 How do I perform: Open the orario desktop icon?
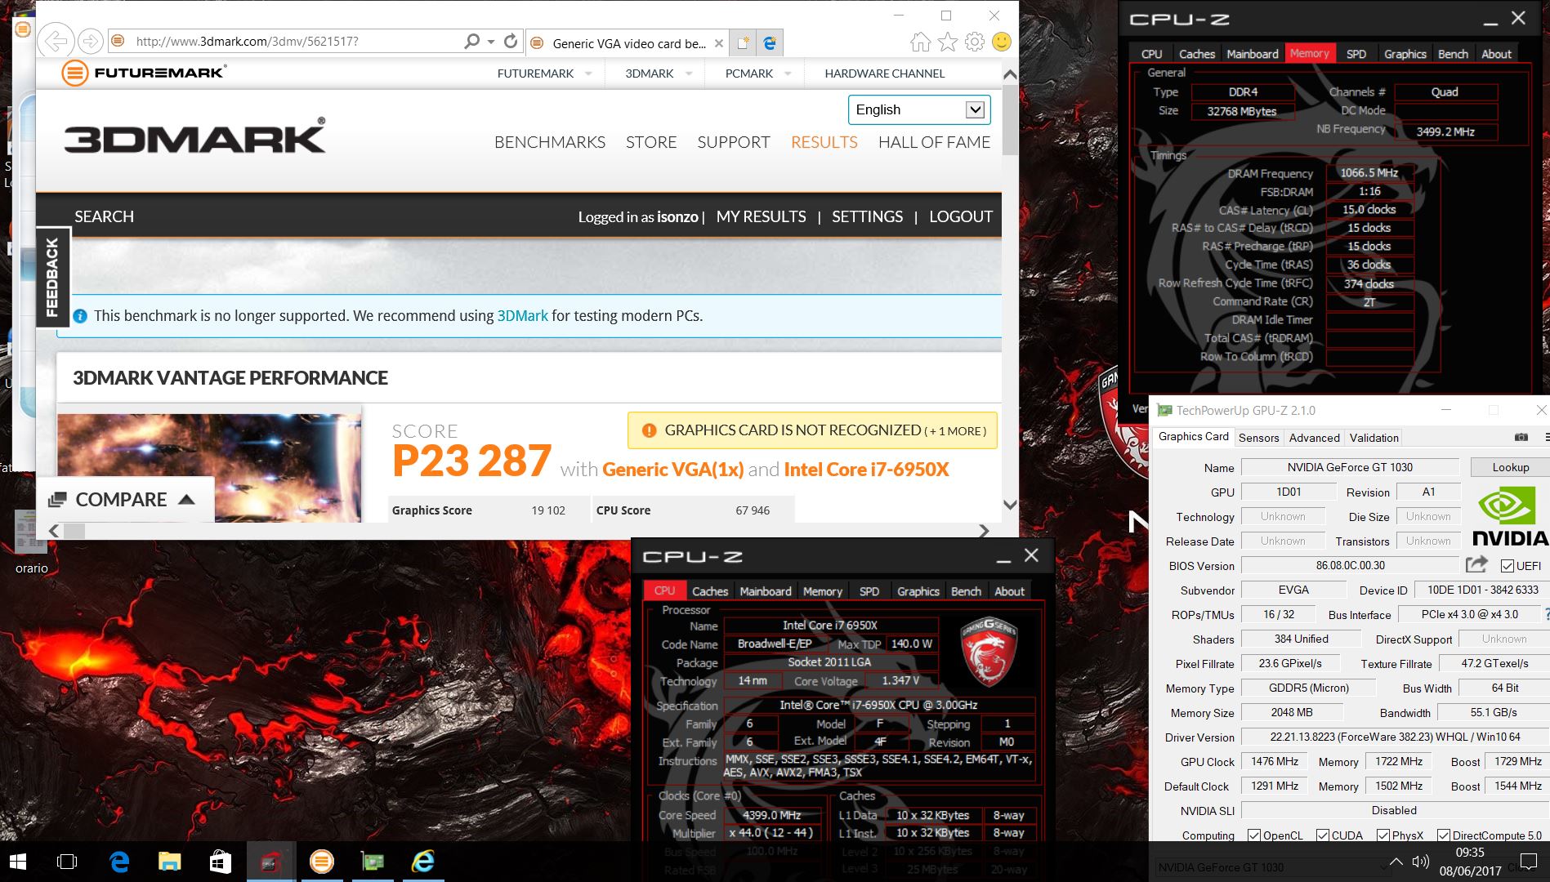tap(31, 541)
